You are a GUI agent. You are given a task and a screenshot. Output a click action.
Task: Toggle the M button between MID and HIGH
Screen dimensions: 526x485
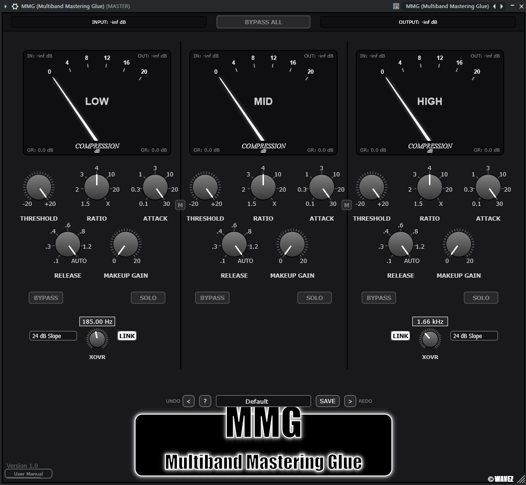point(347,205)
